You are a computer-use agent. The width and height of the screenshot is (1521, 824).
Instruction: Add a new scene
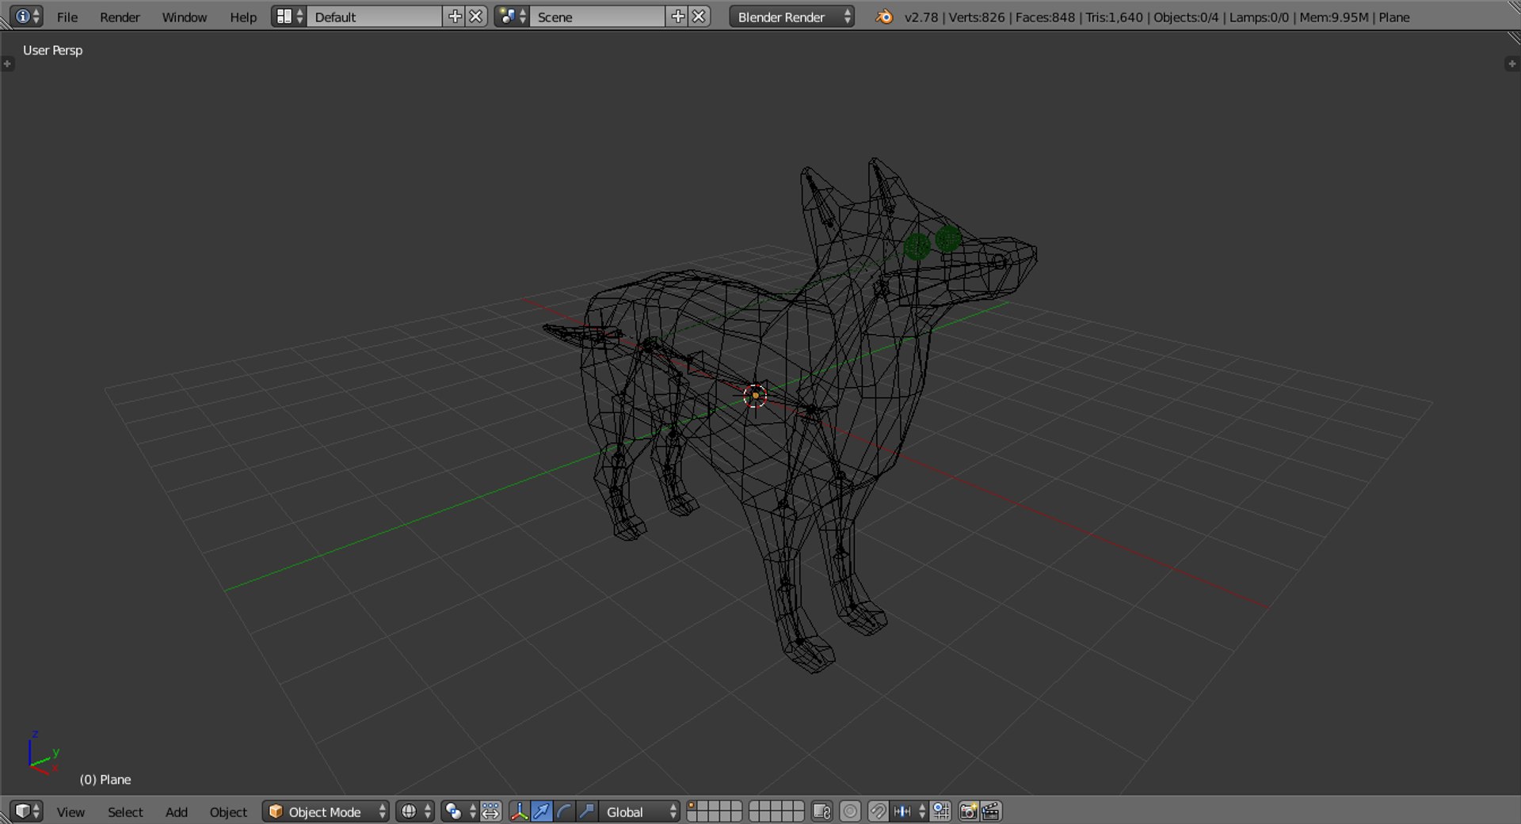tap(677, 17)
